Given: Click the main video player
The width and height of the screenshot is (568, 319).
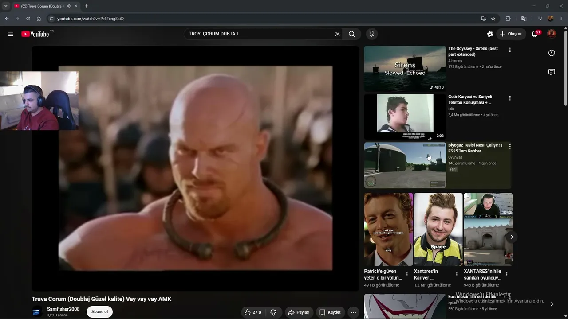Looking at the screenshot, I should [195, 168].
